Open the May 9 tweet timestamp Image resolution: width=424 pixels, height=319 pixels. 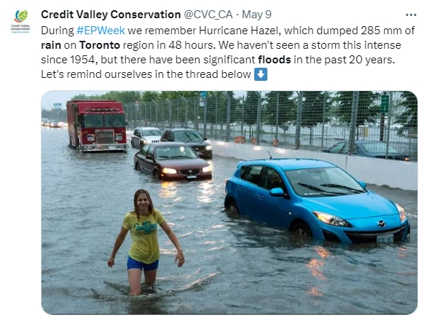coord(256,15)
